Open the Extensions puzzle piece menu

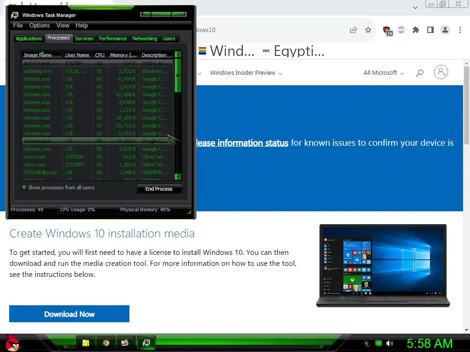(x=416, y=30)
